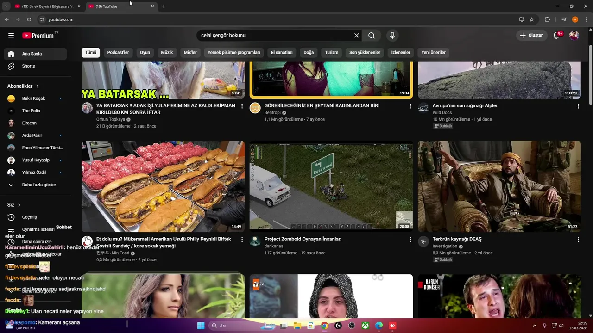
Task: Select the El sanatları chip
Action: 282,52
